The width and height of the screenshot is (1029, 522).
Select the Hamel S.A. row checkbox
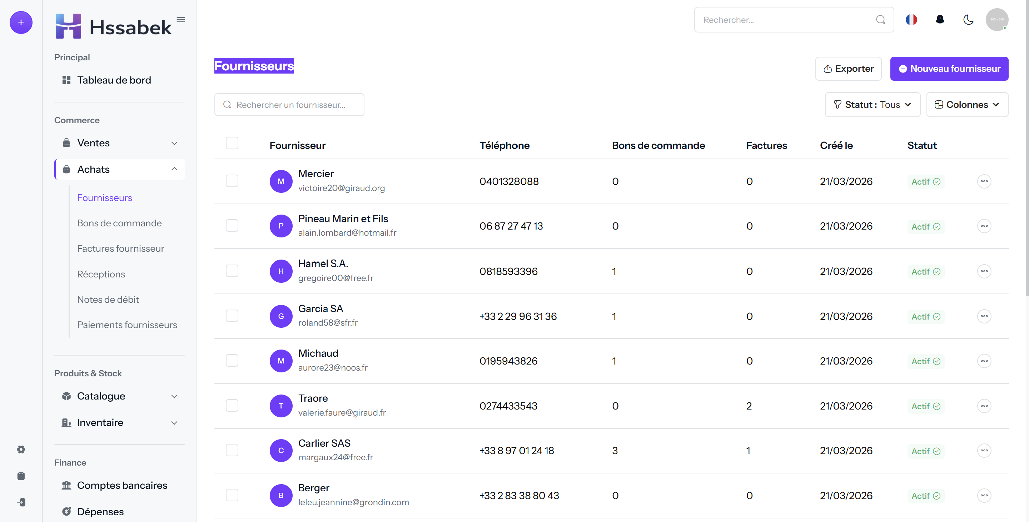(232, 271)
